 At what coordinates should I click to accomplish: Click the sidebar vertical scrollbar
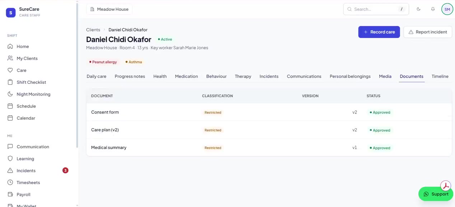point(77,75)
